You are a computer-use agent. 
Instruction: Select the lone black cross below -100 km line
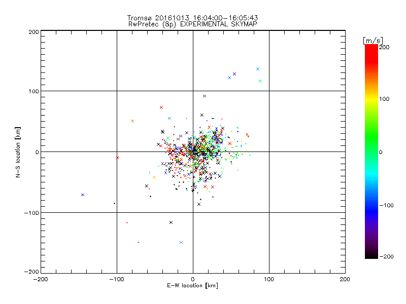click(171, 222)
